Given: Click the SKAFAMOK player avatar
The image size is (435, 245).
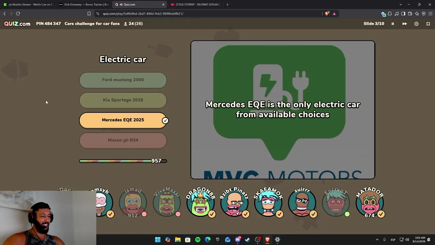Looking at the screenshot, I should tap(268, 202).
